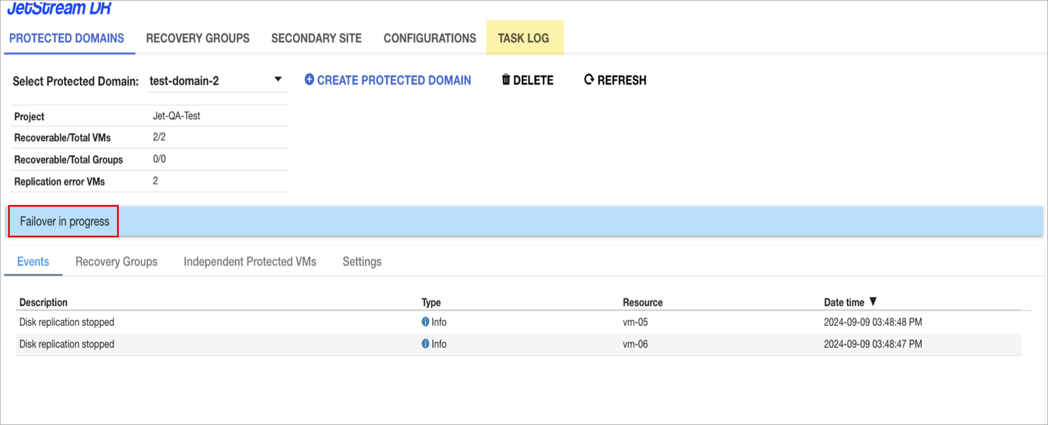Select the Events sub-tab
The image size is (1048, 425).
(x=33, y=262)
